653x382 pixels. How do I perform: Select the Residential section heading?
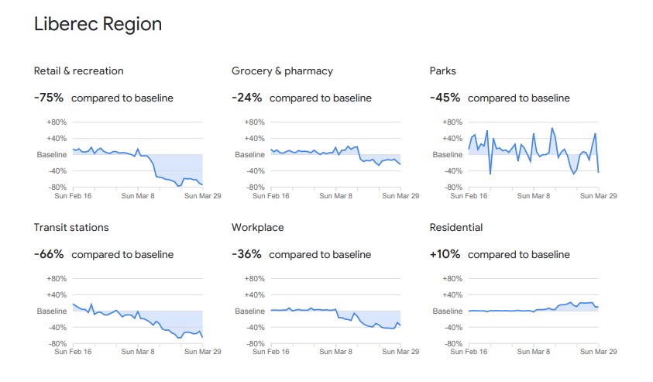456,228
